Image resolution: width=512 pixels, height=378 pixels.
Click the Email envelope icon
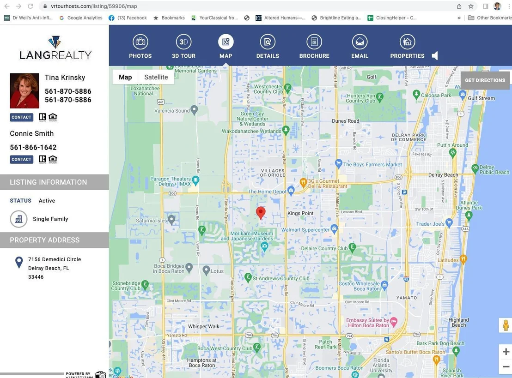tap(360, 42)
